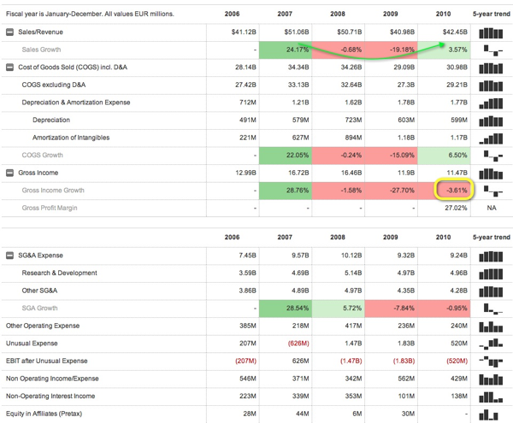Open Depreciation row trend chart
Screen dimensions: 513x423
491,121
